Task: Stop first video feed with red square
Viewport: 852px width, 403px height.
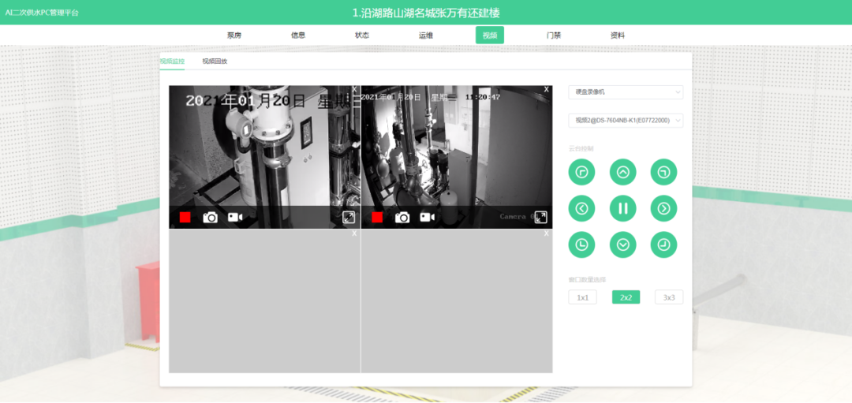Action: point(185,217)
